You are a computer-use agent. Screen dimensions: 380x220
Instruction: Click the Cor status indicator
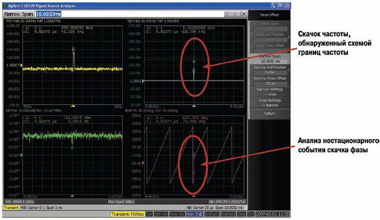pyautogui.click(x=149, y=214)
